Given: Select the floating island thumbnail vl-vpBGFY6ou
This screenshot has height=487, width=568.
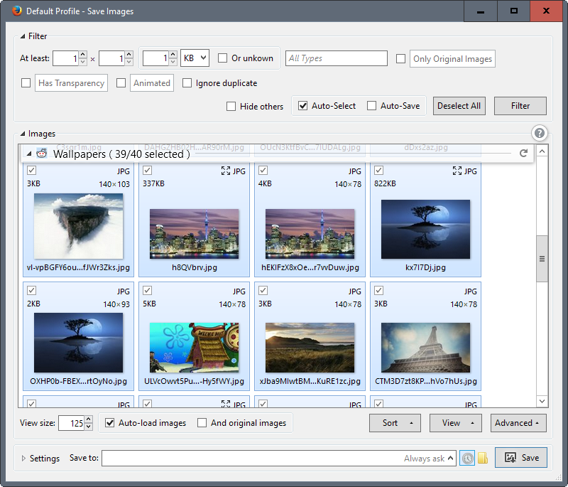Looking at the screenshot, I should point(78,226).
